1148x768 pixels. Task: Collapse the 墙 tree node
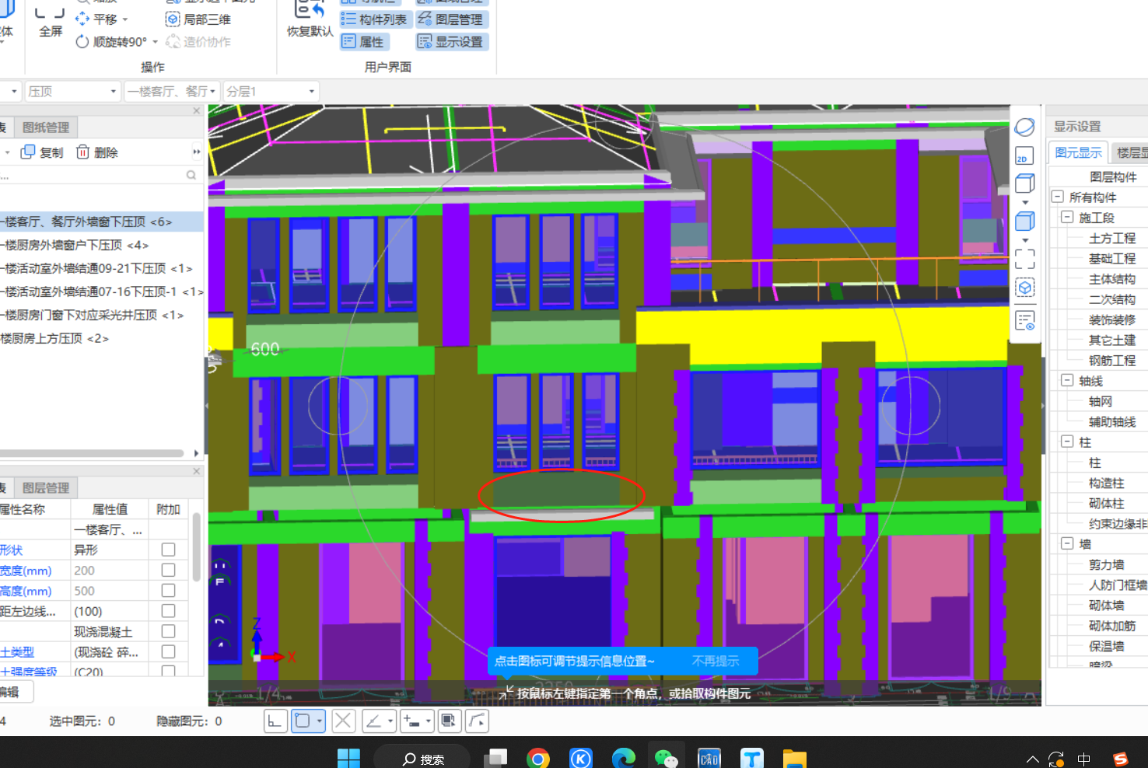tap(1067, 543)
